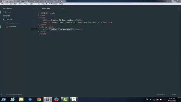Go to next tab with right arrow

click(x=38, y=8)
